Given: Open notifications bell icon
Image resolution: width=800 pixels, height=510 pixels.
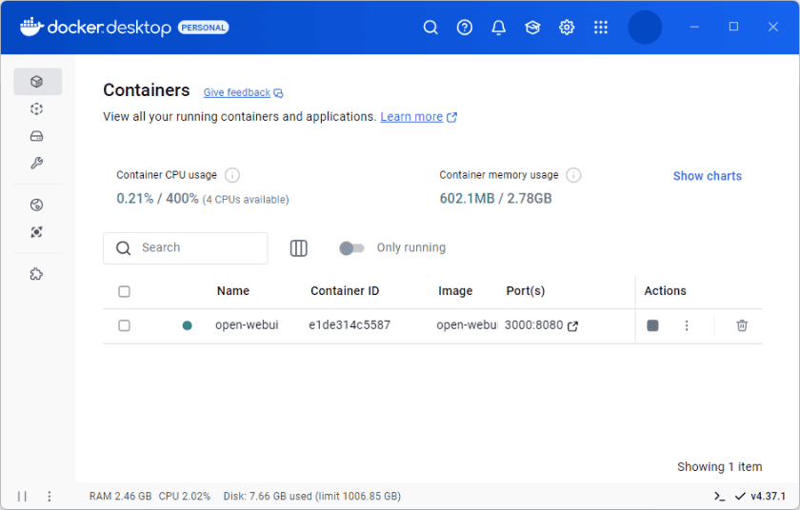Looking at the screenshot, I should tap(498, 27).
